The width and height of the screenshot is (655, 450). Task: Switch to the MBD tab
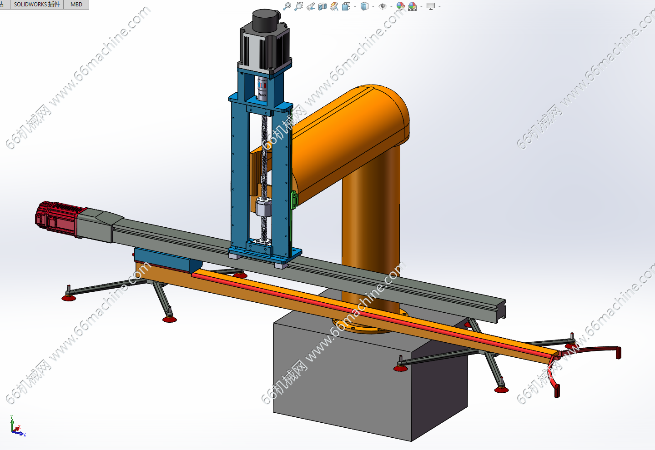[x=76, y=4]
